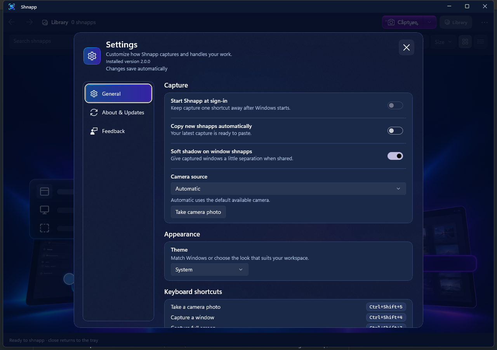Click the "Appearance" section heading
The height and width of the screenshot is (350, 497).
(182, 234)
